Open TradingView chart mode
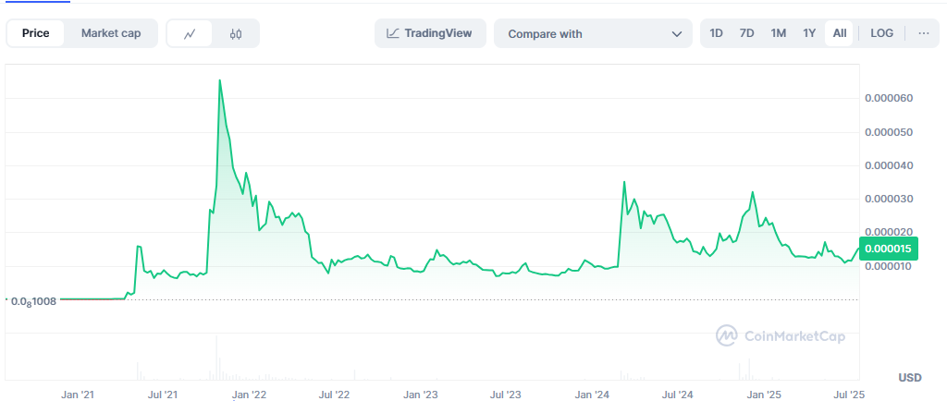This screenshot has height=401, width=947. 429,33
